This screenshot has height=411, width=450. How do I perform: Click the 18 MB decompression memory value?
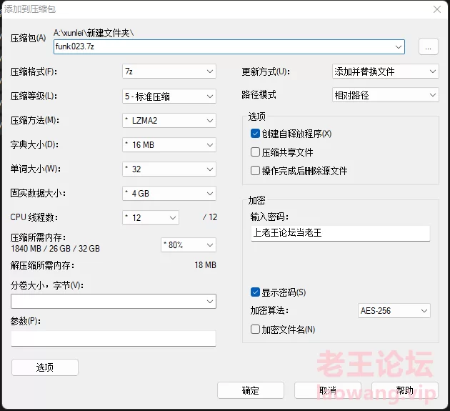(205, 264)
